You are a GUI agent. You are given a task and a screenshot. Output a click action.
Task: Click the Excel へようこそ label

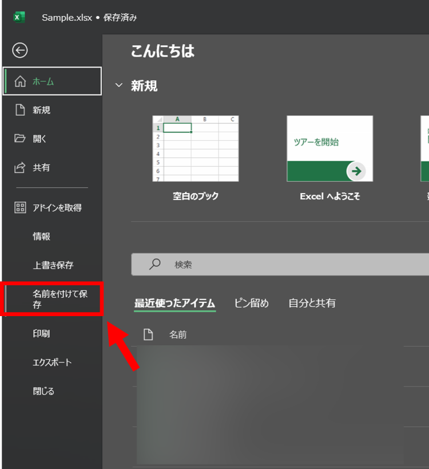tap(330, 196)
